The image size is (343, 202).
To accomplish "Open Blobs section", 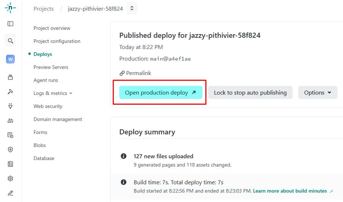I will point(40,146).
